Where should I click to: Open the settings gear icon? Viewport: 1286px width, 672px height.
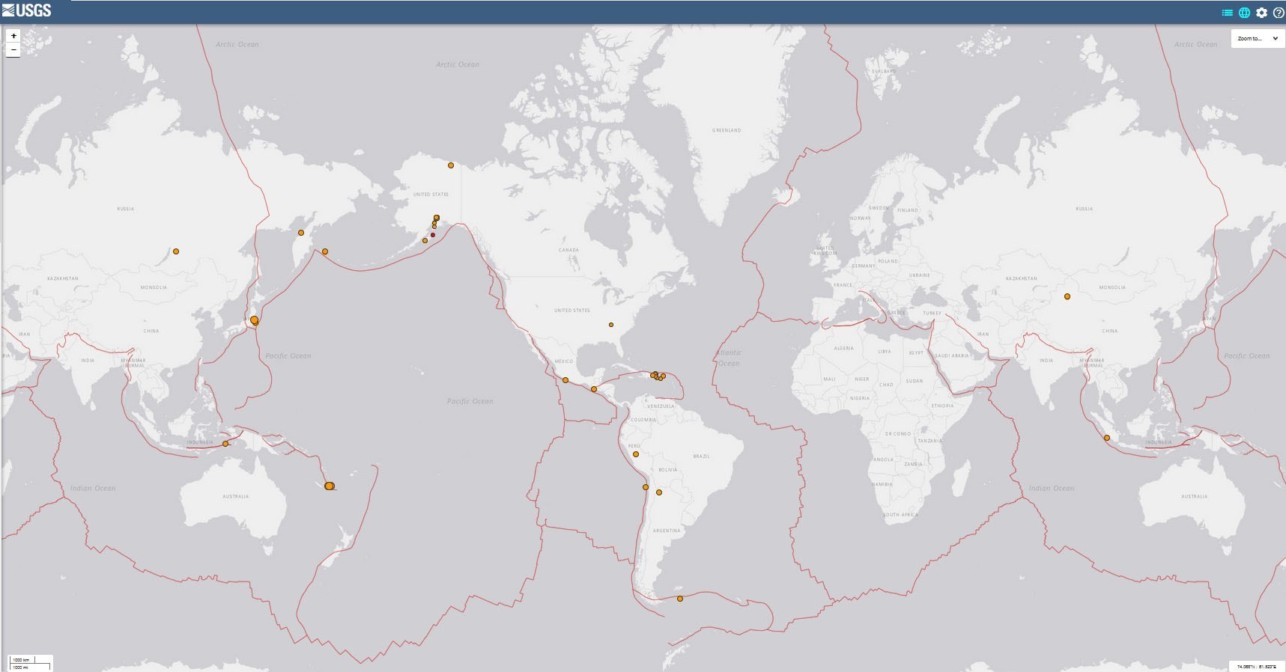click(x=1261, y=13)
